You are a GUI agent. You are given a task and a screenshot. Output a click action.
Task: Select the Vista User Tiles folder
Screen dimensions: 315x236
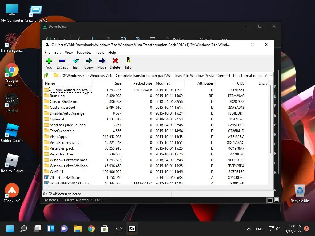pos(59,154)
